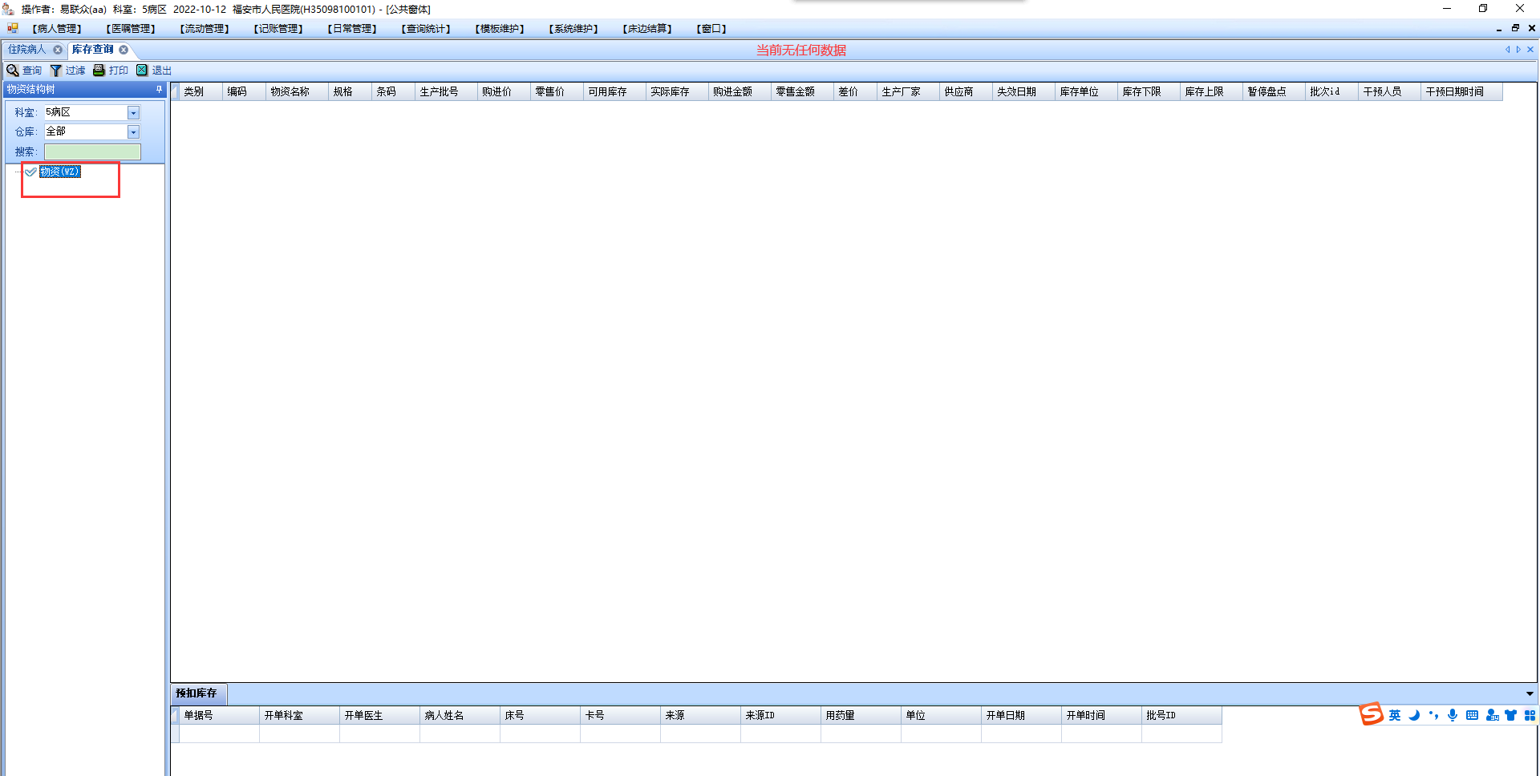Click the 用药量 column header

coord(861,716)
